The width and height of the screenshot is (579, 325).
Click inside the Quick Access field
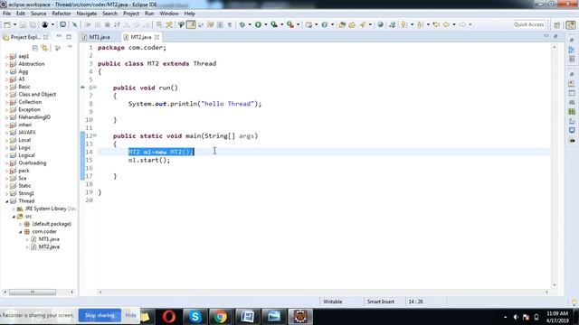(x=528, y=24)
